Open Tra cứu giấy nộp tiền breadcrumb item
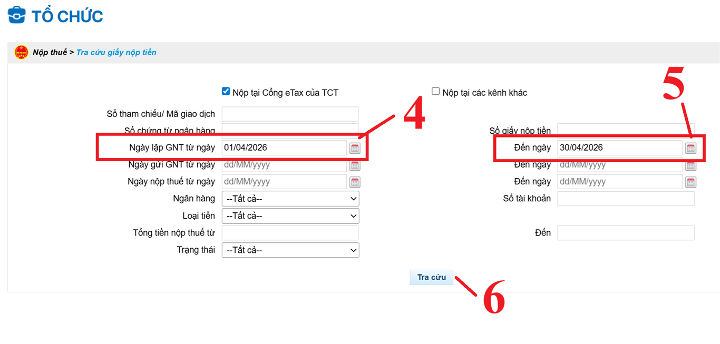Screen dimensions: 720x344 coord(116,52)
